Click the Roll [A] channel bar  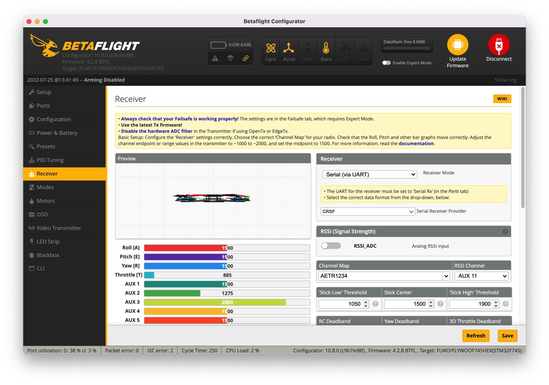pyautogui.click(x=227, y=248)
